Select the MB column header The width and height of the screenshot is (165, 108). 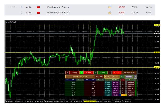[73, 80]
